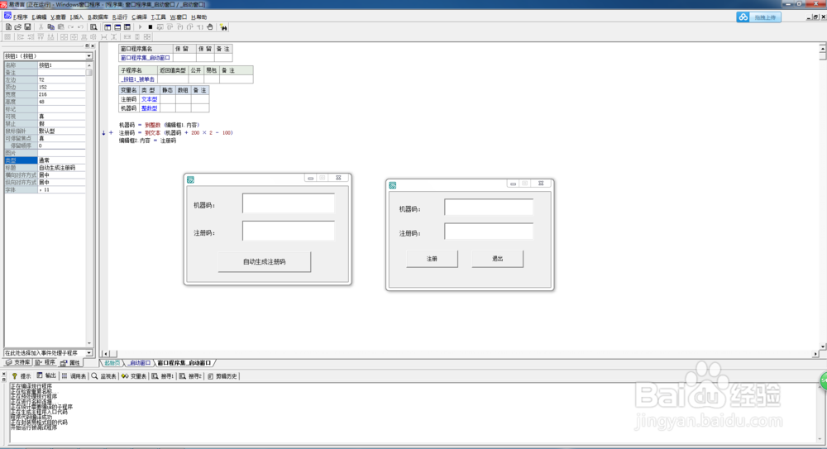Click the third window-layout toolbar icon
Viewport: 827px width, 449px height.
click(x=127, y=27)
